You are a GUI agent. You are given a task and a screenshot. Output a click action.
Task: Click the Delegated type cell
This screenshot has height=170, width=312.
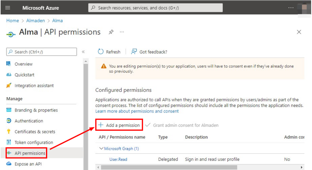coord(168,159)
